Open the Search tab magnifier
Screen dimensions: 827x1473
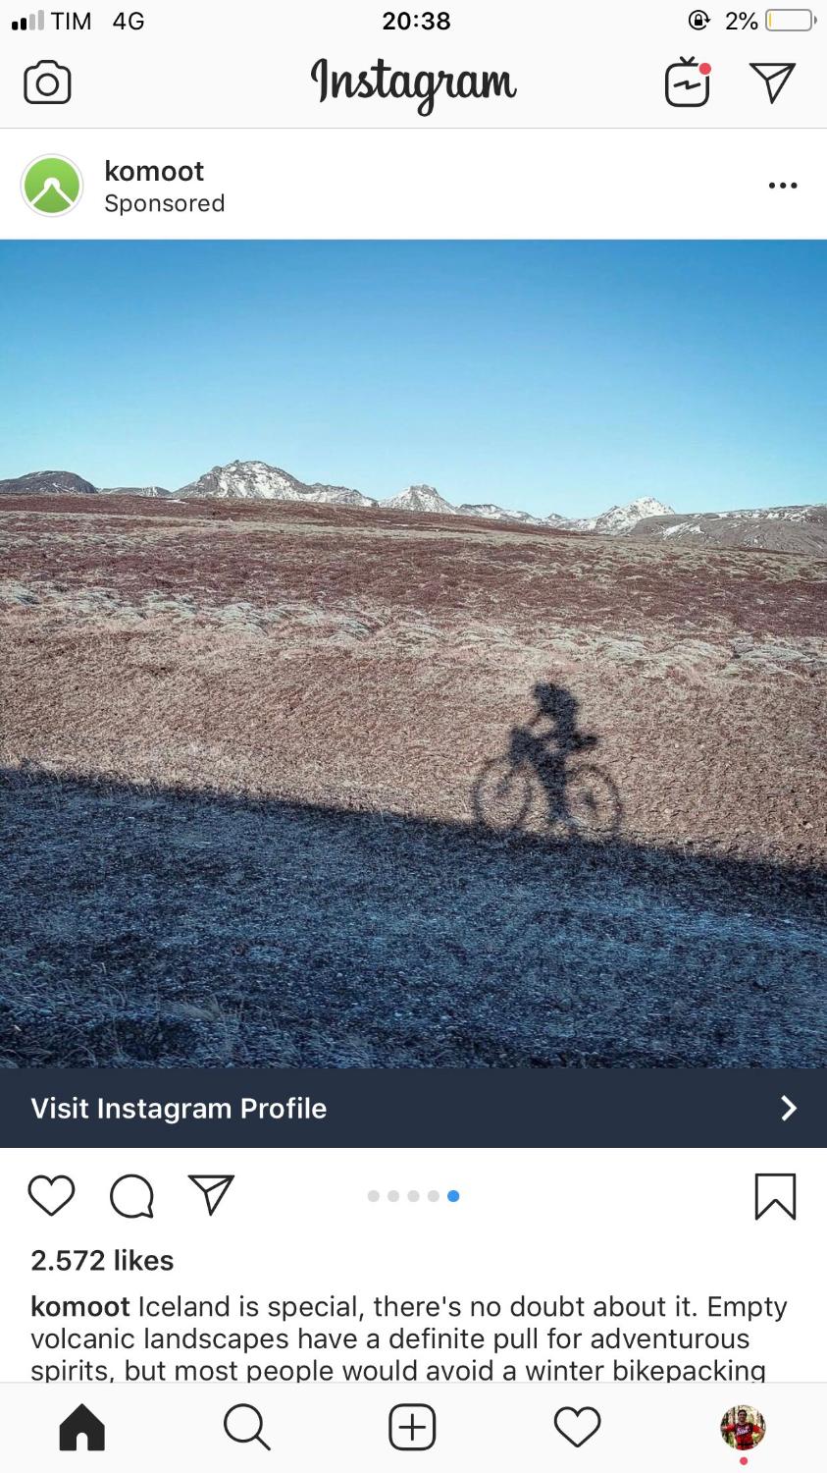tap(246, 1427)
